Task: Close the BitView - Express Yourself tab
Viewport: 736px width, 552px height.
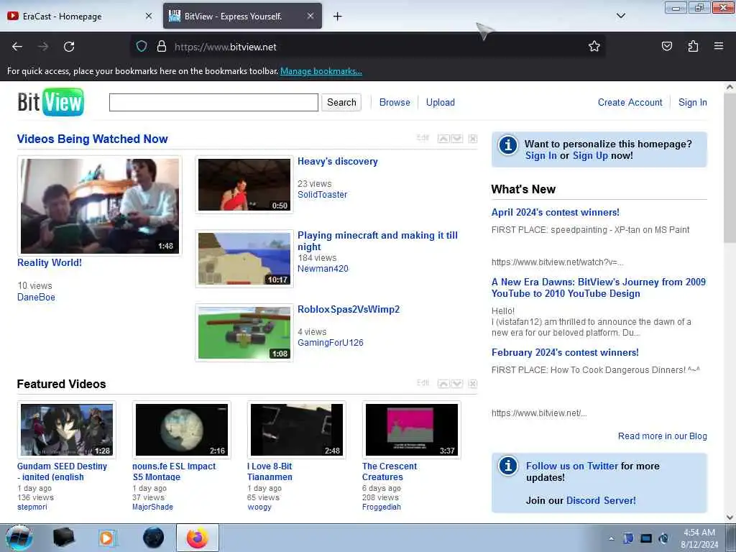Action: (310, 16)
